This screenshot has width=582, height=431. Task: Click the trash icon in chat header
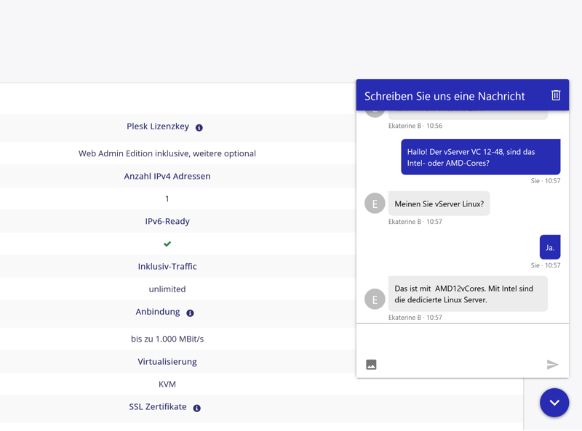[556, 95]
